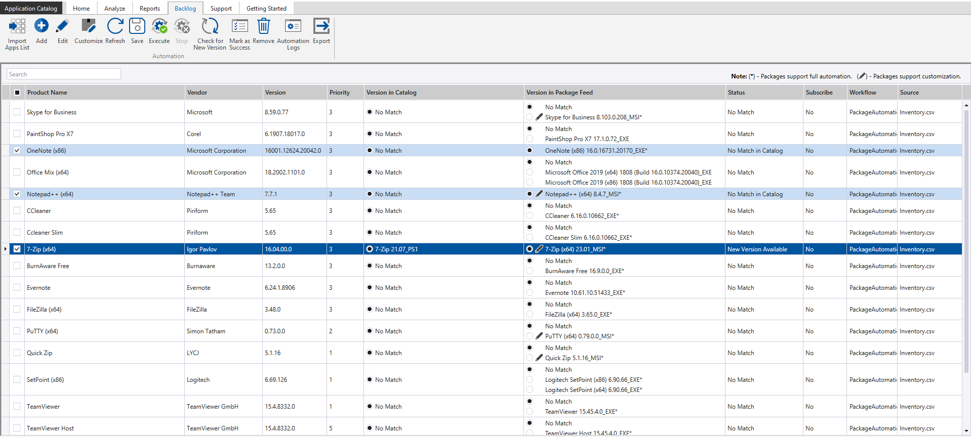This screenshot has height=437, width=971.
Task: Click the Search input field
Action: tap(64, 74)
